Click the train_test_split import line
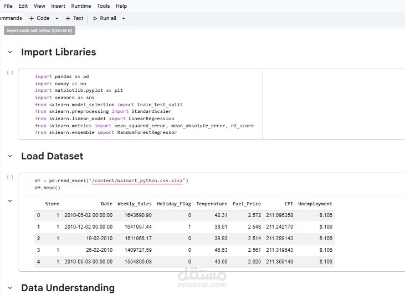 (109, 105)
